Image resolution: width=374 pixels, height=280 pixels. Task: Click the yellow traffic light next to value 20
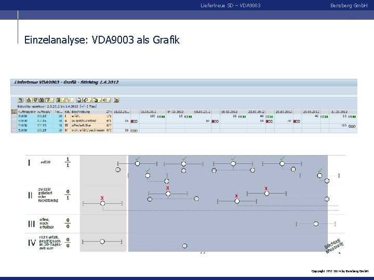tap(135, 131)
